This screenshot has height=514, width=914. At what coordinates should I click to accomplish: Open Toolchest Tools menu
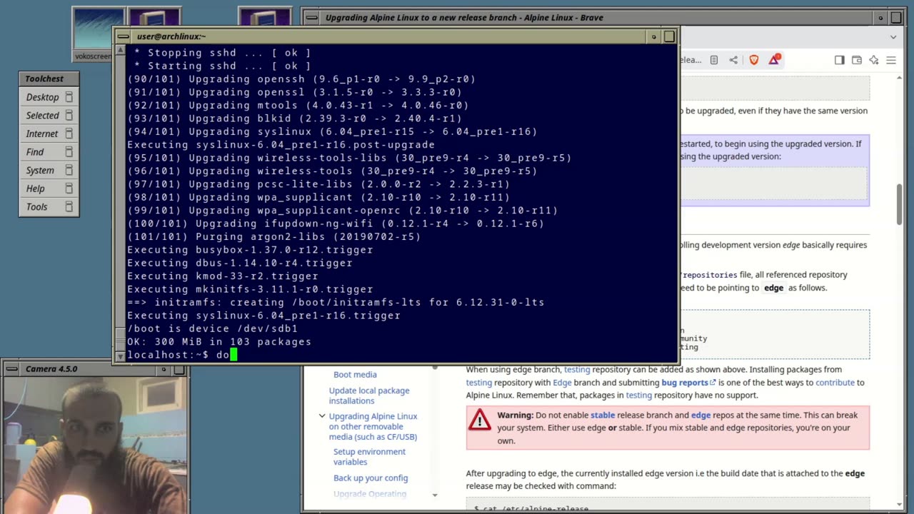click(x=37, y=207)
